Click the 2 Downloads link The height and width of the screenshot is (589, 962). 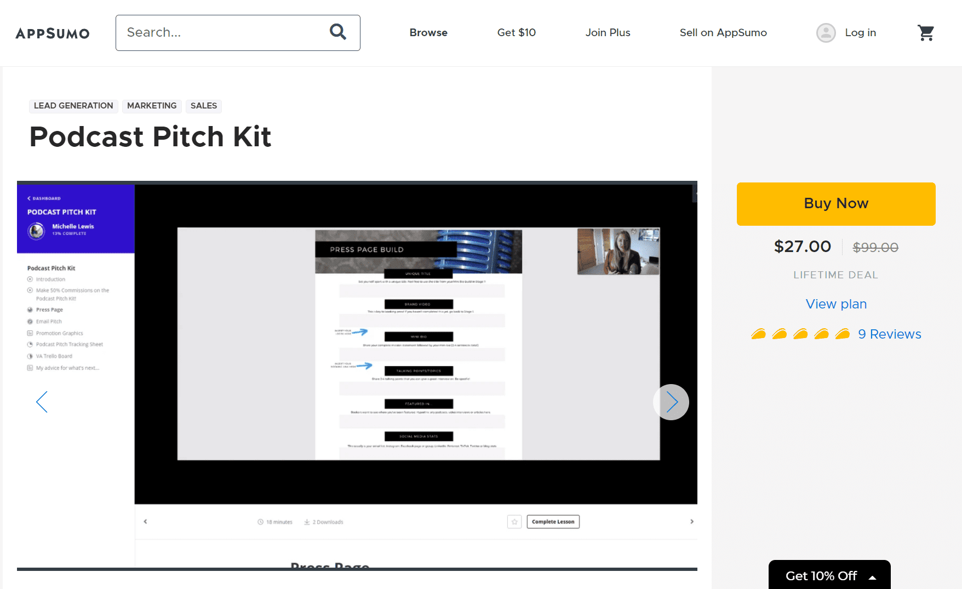click(x=324, y=522)
